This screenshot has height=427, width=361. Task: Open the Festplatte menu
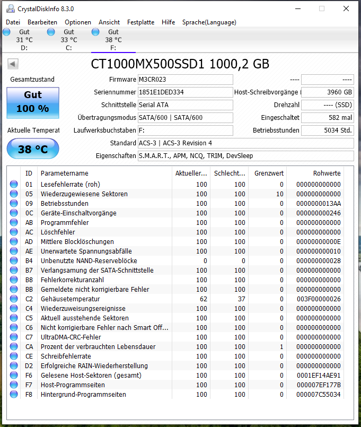tap(141, 22)
